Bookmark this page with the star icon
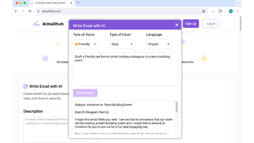 (x=204, y=11)
